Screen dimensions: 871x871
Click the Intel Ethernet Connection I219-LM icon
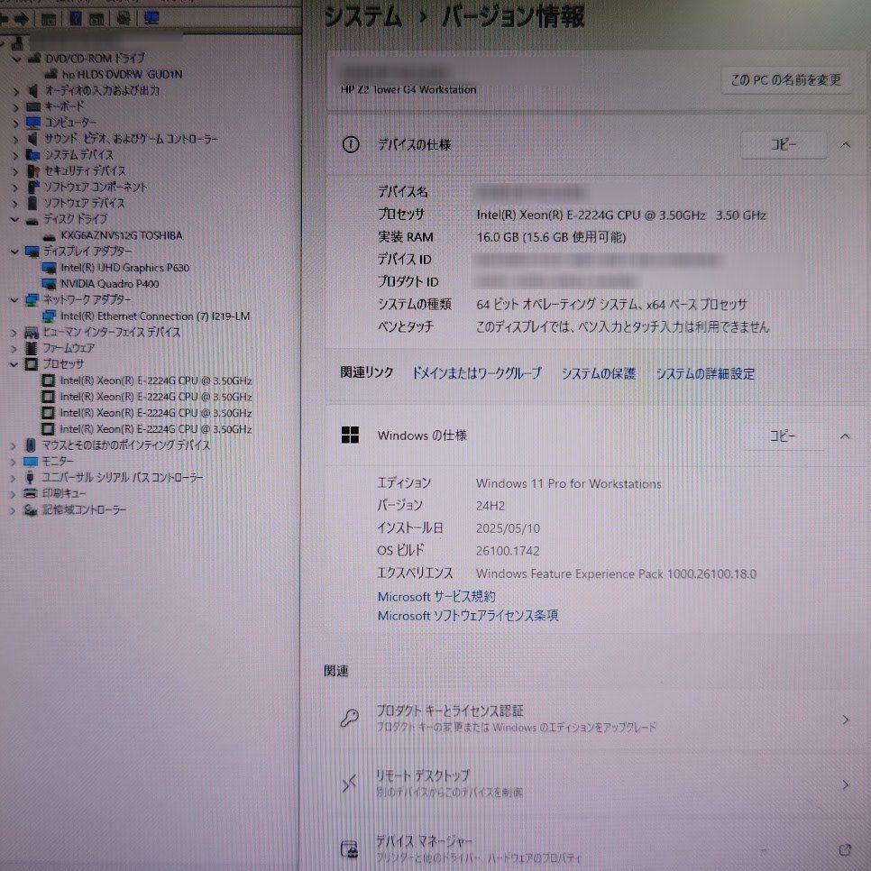50,316
